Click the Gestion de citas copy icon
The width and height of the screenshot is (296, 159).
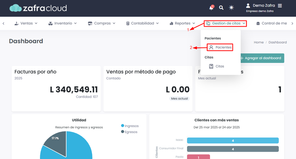(208, 23)
